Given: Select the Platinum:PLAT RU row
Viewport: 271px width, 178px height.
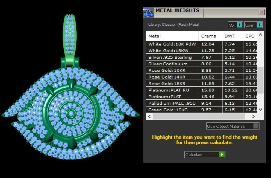Looking at the screenshot, I should point(202,90).
